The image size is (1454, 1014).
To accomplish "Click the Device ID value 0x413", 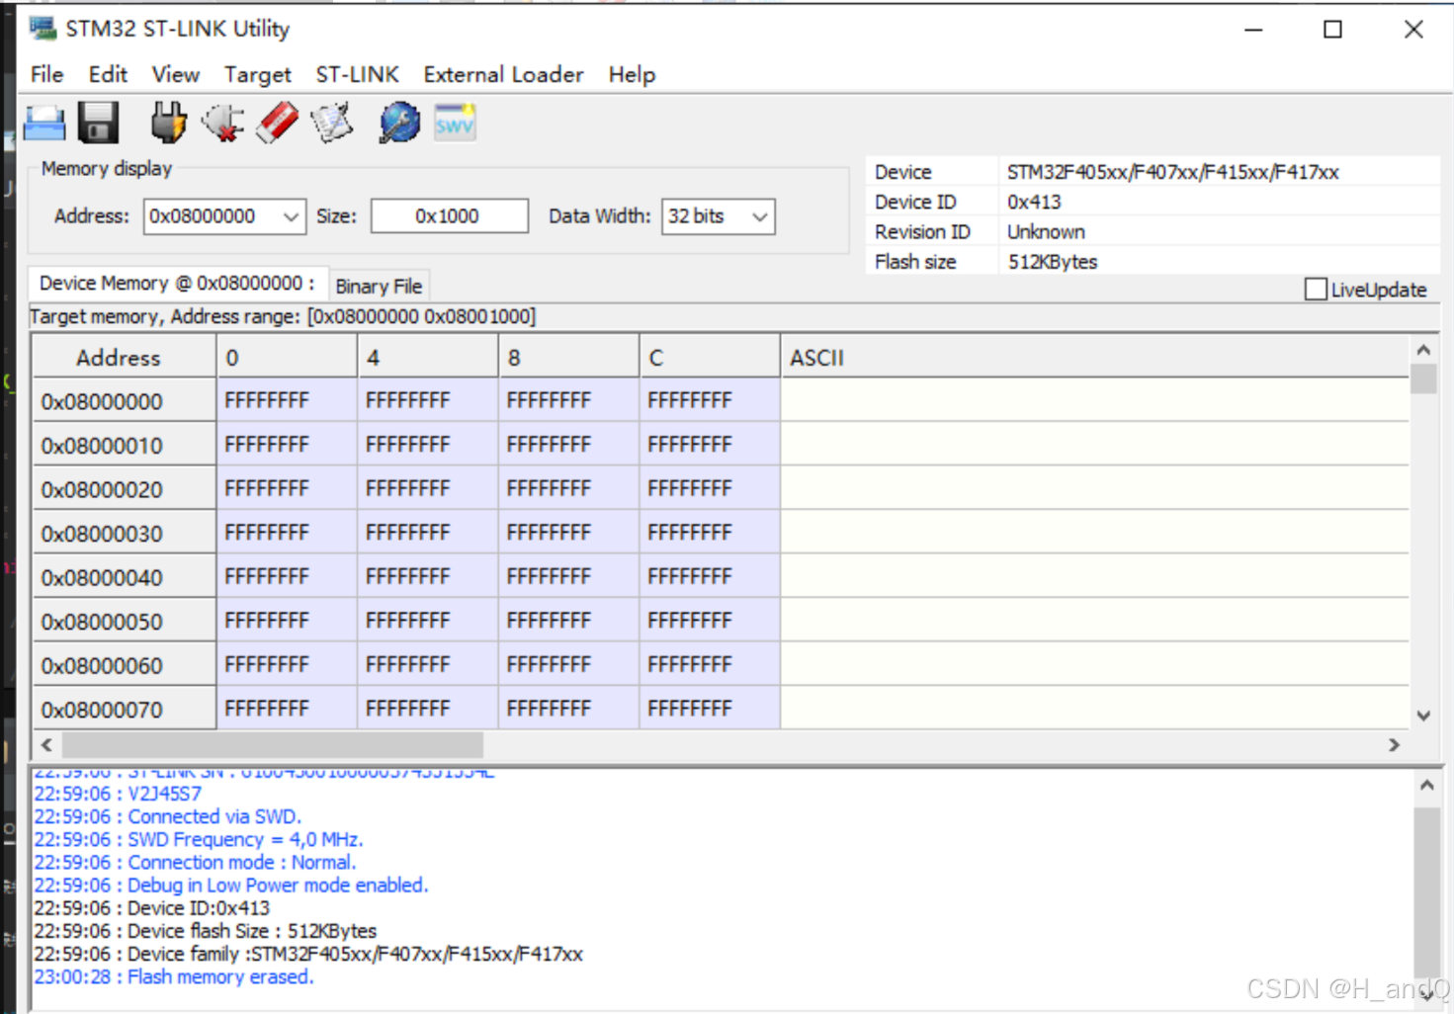I will pos(1034,202).
